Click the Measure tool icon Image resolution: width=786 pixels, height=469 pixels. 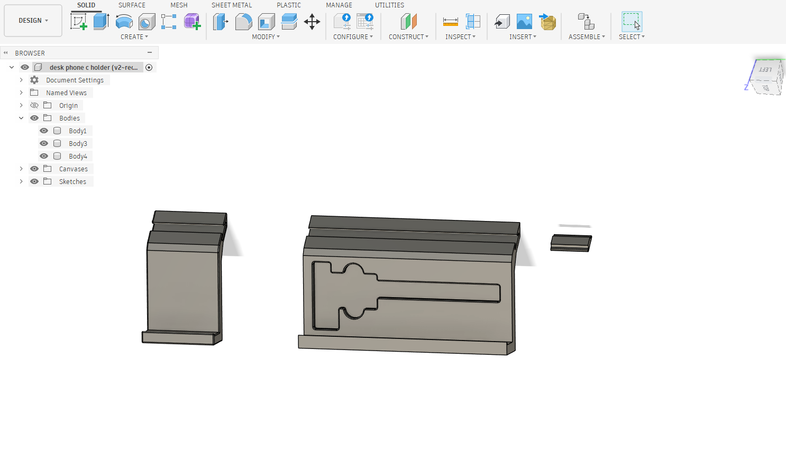(x=451, y=22)
